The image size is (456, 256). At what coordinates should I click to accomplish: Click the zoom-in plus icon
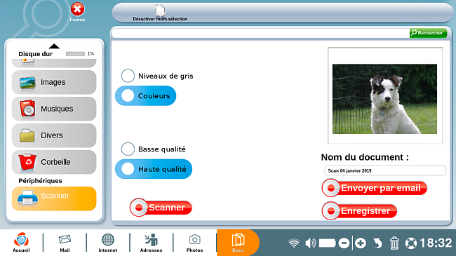coord(361,243)
